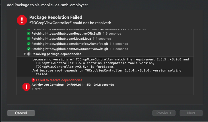This screenshot has height=122, width=208.
Task: Select the Fetching Moya/ReactiveSwift.git row
Action: [x=105, y=49]
